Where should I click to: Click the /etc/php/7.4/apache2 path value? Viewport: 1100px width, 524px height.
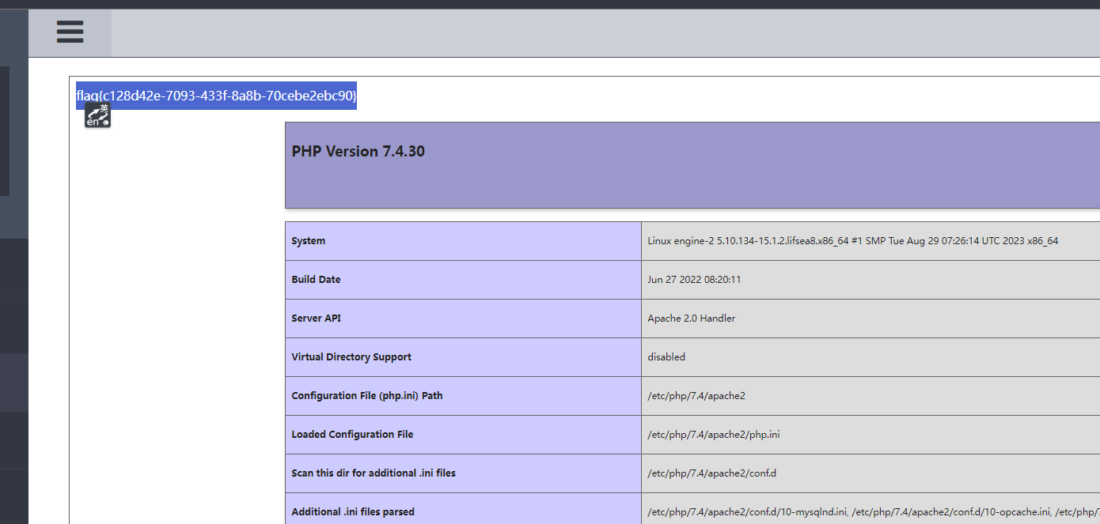[x=696, y=396]
